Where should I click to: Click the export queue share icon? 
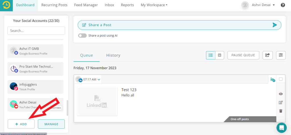point(267,55)
